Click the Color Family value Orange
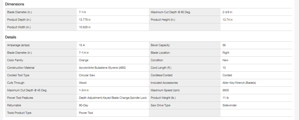Viewport: 299px width, 120px height. [84, 60]
